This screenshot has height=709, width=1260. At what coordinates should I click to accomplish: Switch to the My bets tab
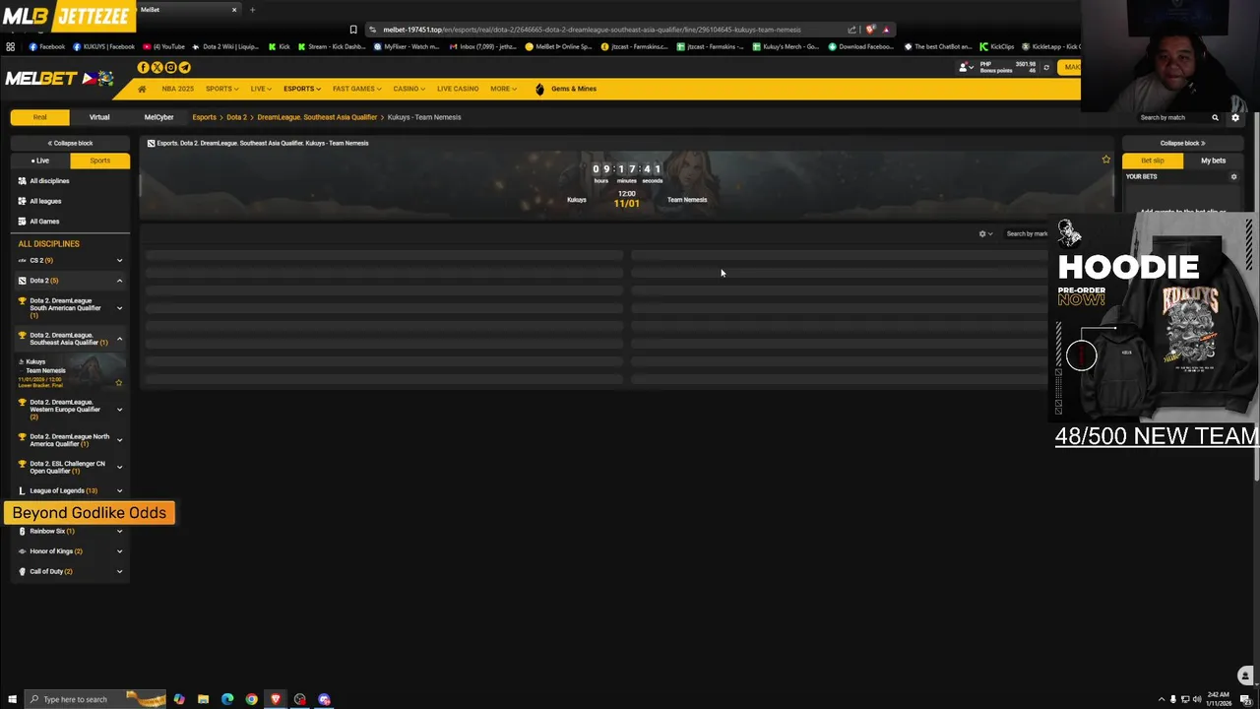[1213, 161]
